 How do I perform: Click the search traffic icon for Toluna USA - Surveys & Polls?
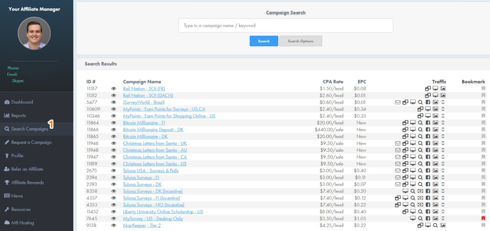420,170
